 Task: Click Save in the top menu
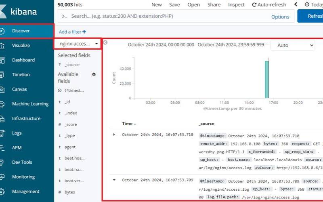click(x=174, y=4)
